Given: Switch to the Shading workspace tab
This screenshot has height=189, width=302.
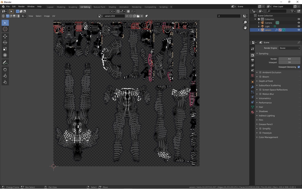Looking at the screenshot, I should point(112,7).
